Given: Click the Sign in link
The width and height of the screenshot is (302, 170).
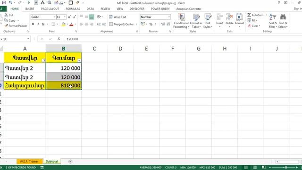Looking at the screenshot, I should coord(298,8).
